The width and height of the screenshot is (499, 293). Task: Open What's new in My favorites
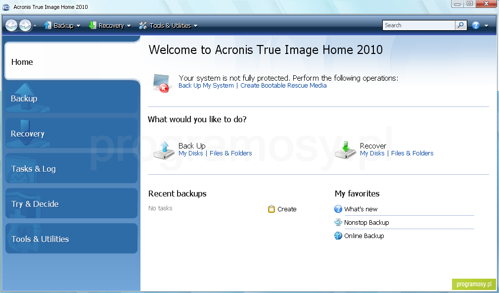pos(361,209)
